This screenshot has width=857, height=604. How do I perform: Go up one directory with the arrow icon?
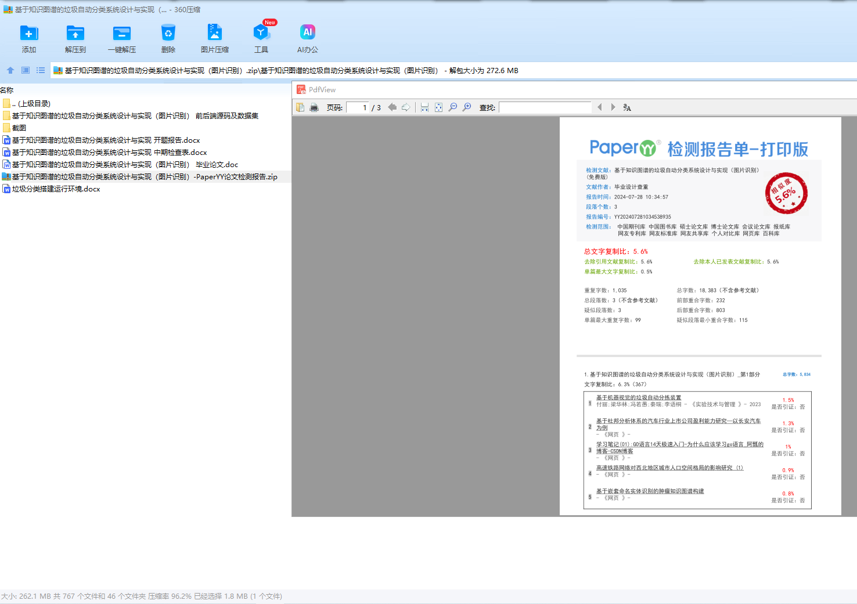tap(10, 70)
